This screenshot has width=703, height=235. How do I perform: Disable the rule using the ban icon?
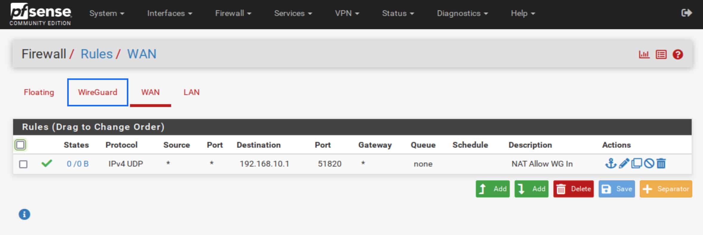click(649, 163)
